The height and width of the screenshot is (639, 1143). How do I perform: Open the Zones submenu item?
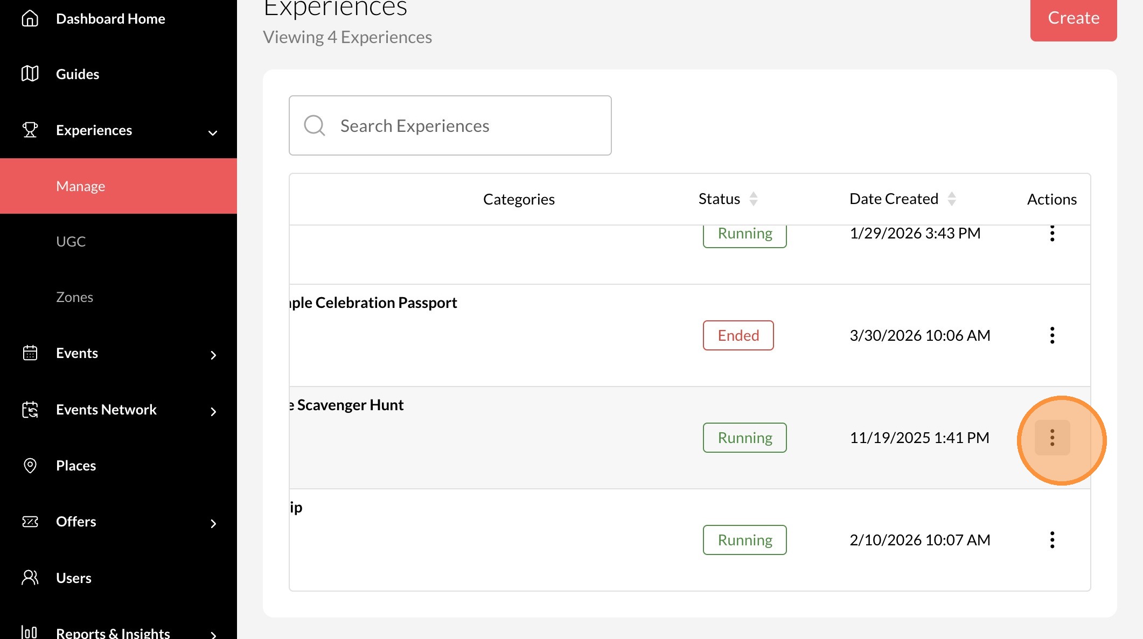click(74, 297)
